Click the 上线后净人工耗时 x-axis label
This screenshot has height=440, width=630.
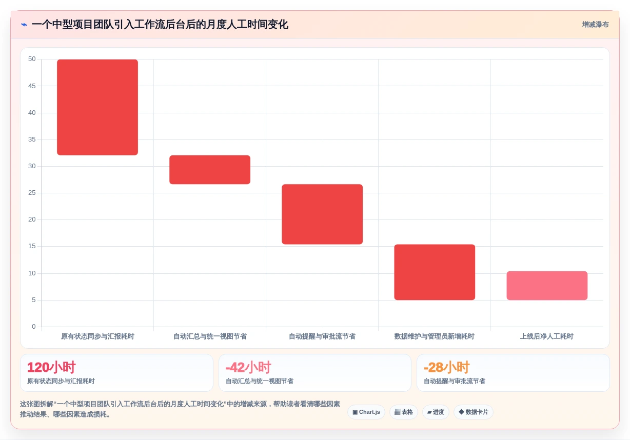pos(547,336)
